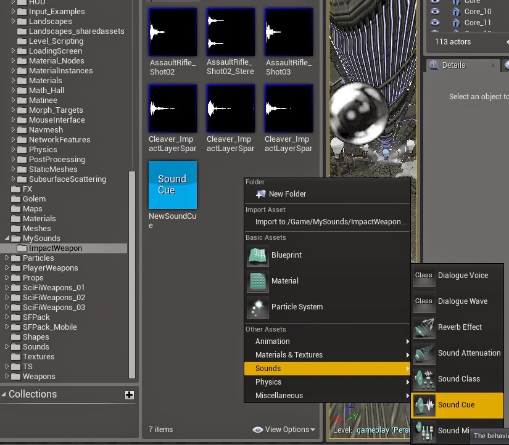Click the Dialogue Voice class icon
This screenshot has width=509, height=445.
point(424,276)
